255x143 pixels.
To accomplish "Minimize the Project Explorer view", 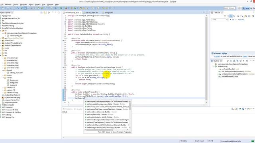I will tap(55, 12).
